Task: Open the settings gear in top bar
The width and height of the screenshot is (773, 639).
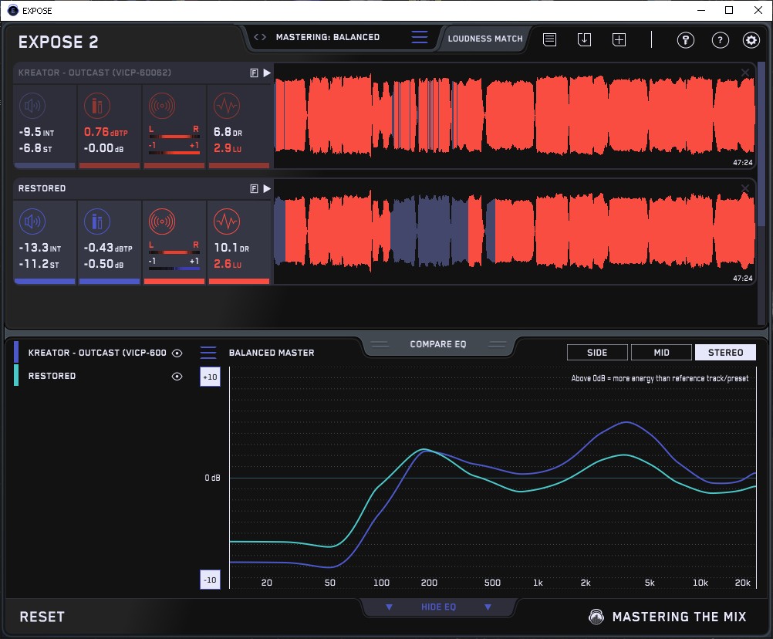Action: point(751,40)
